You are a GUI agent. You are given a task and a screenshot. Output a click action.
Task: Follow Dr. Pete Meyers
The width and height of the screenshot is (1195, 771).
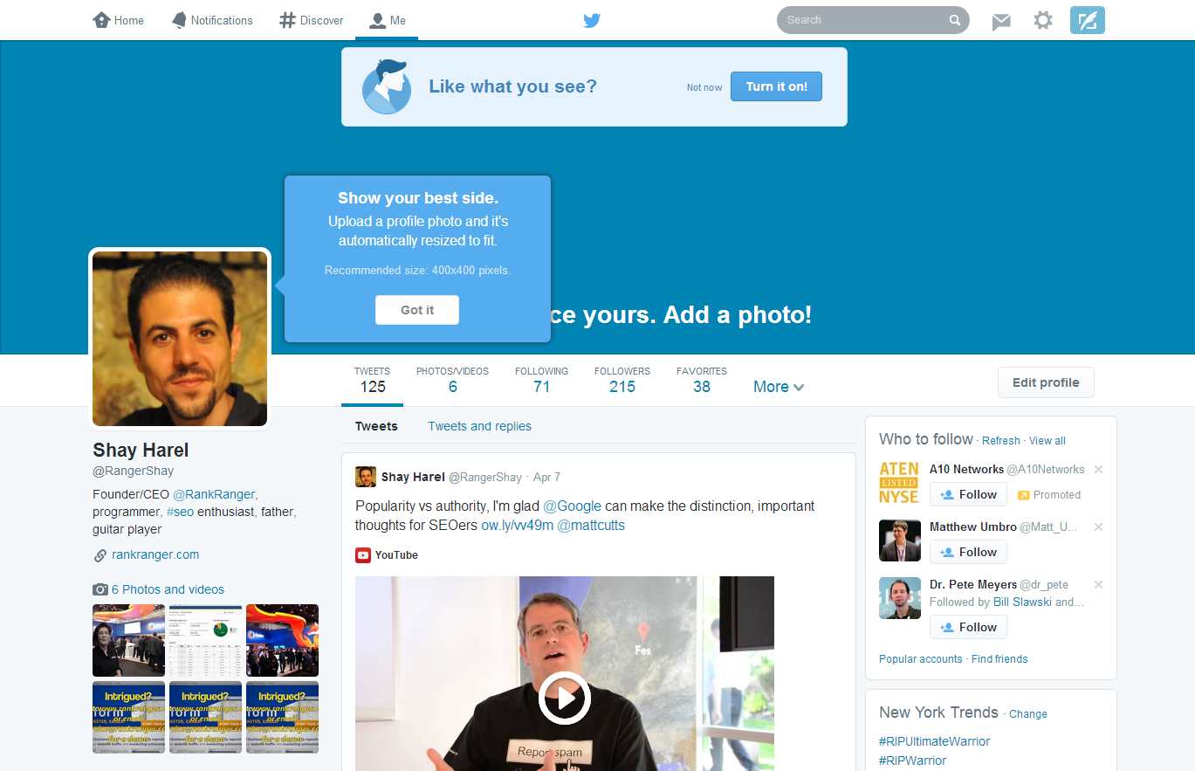tap(968, 627)
